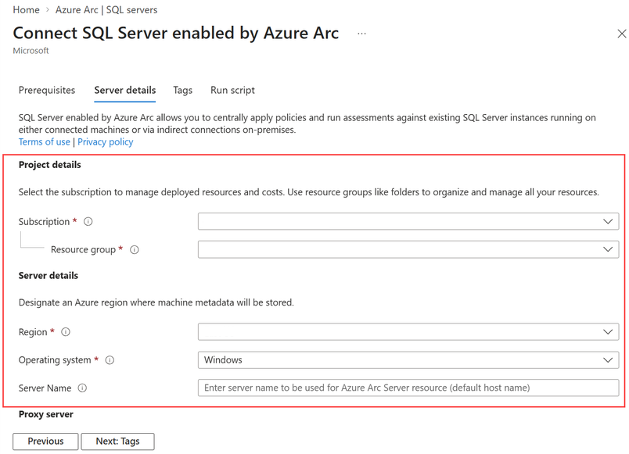The height and width of the screenshot is (454, 629).
Task: Click the Next: Tags button
Action: pos(117,441)
